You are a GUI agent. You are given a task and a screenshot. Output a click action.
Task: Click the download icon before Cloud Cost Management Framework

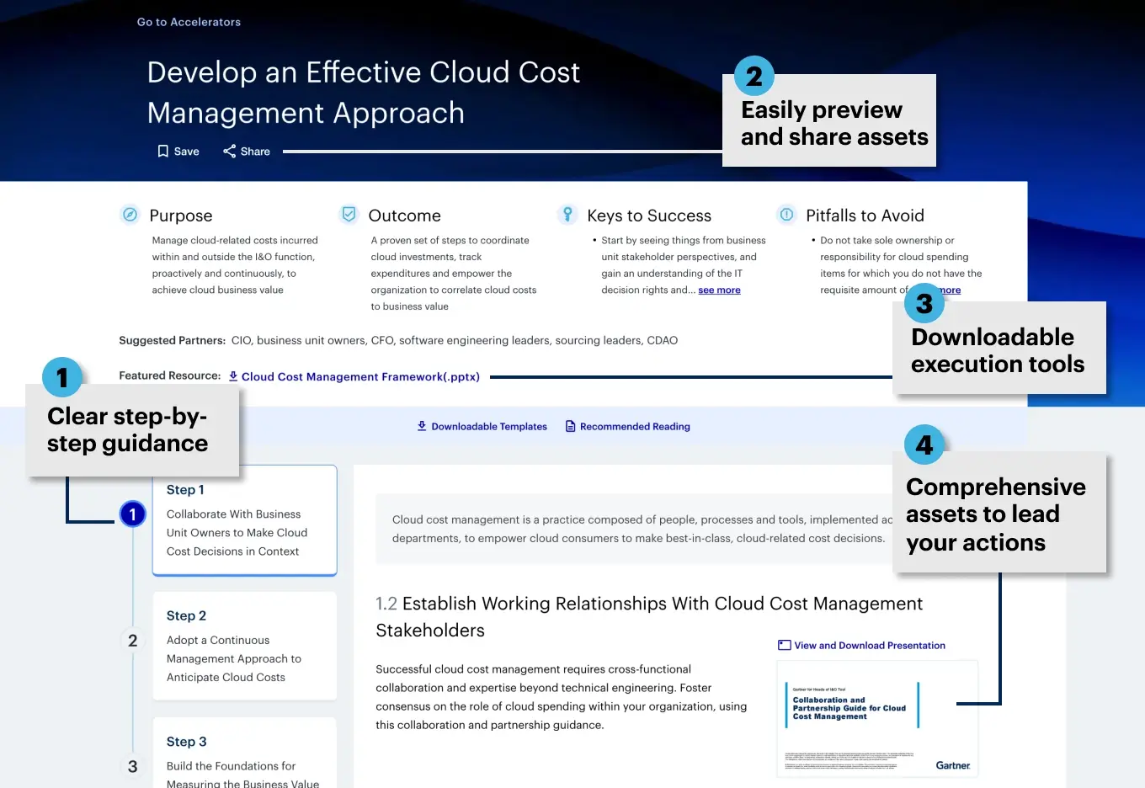232,376
